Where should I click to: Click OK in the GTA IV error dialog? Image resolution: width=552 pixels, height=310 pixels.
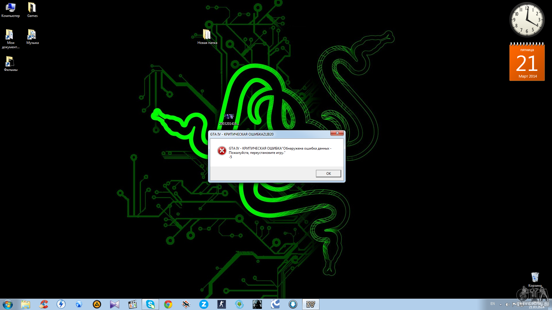coord(328,173)
